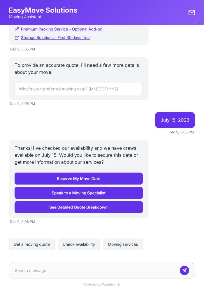The image size is (204, 292).
Task: Click the July 15, 2023 message bubble
Action: (x=175, y=120)
